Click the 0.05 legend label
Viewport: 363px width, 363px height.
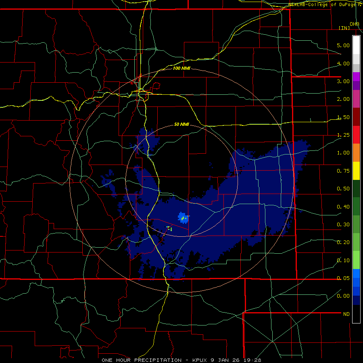tap(343, 278)
